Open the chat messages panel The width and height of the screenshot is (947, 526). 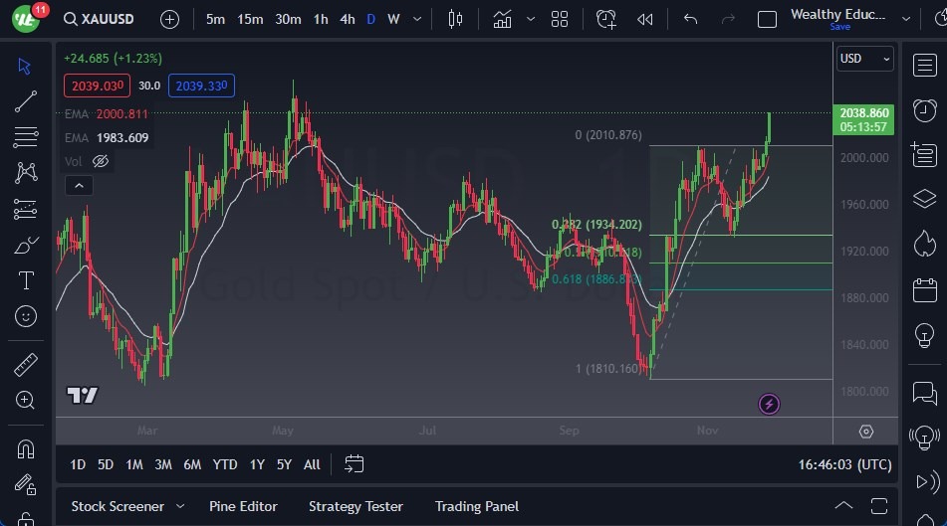[x=925, y=394]
